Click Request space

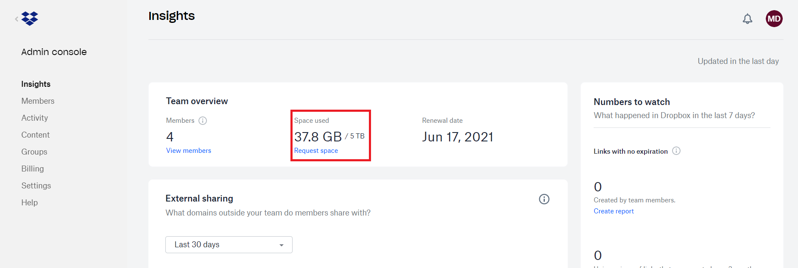pos(316,150)
